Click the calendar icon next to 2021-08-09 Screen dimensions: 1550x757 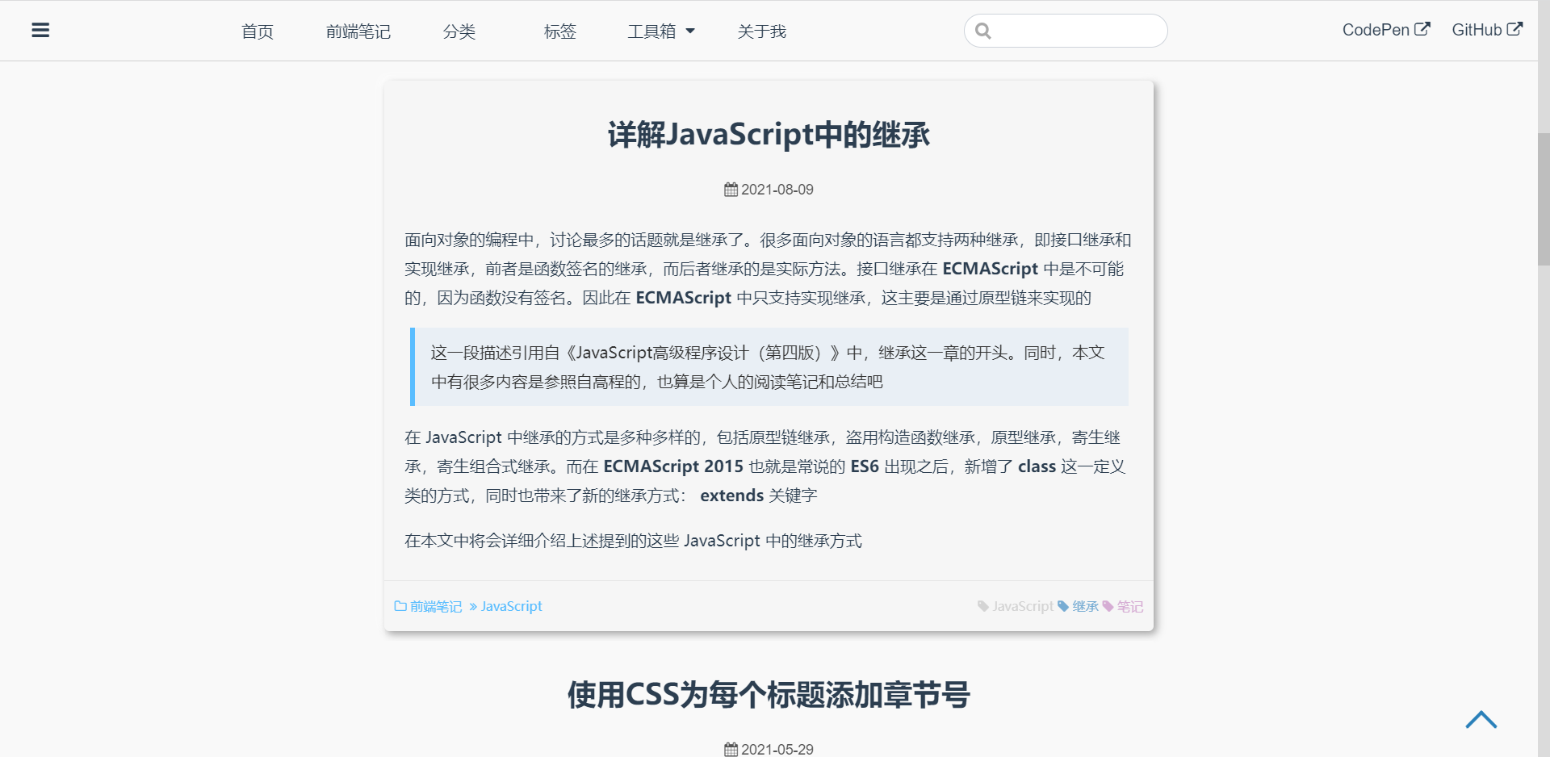[731, 190]
